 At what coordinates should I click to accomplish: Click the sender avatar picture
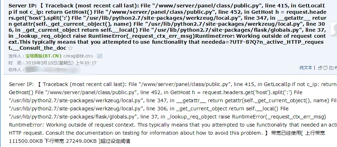pyautogui.click(x=334, y=29)
